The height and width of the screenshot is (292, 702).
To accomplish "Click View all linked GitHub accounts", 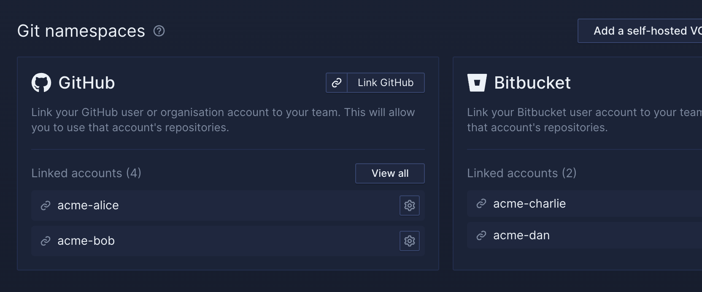I will pyautogui.click(x=389, y=173).
